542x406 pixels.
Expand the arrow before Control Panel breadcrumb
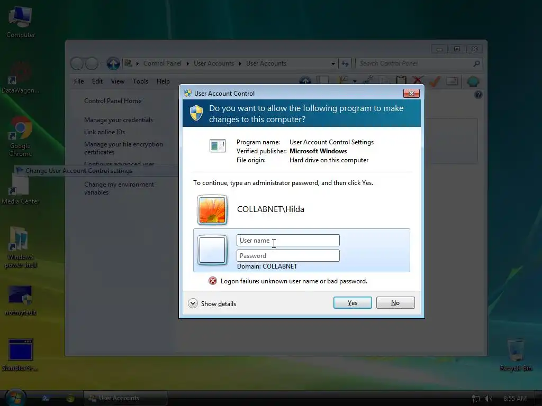pos(138,63)
